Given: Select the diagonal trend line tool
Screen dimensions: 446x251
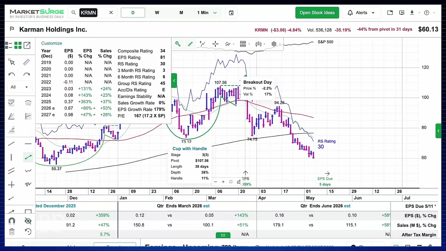Looking at the screenshot, I should [12, 144].
